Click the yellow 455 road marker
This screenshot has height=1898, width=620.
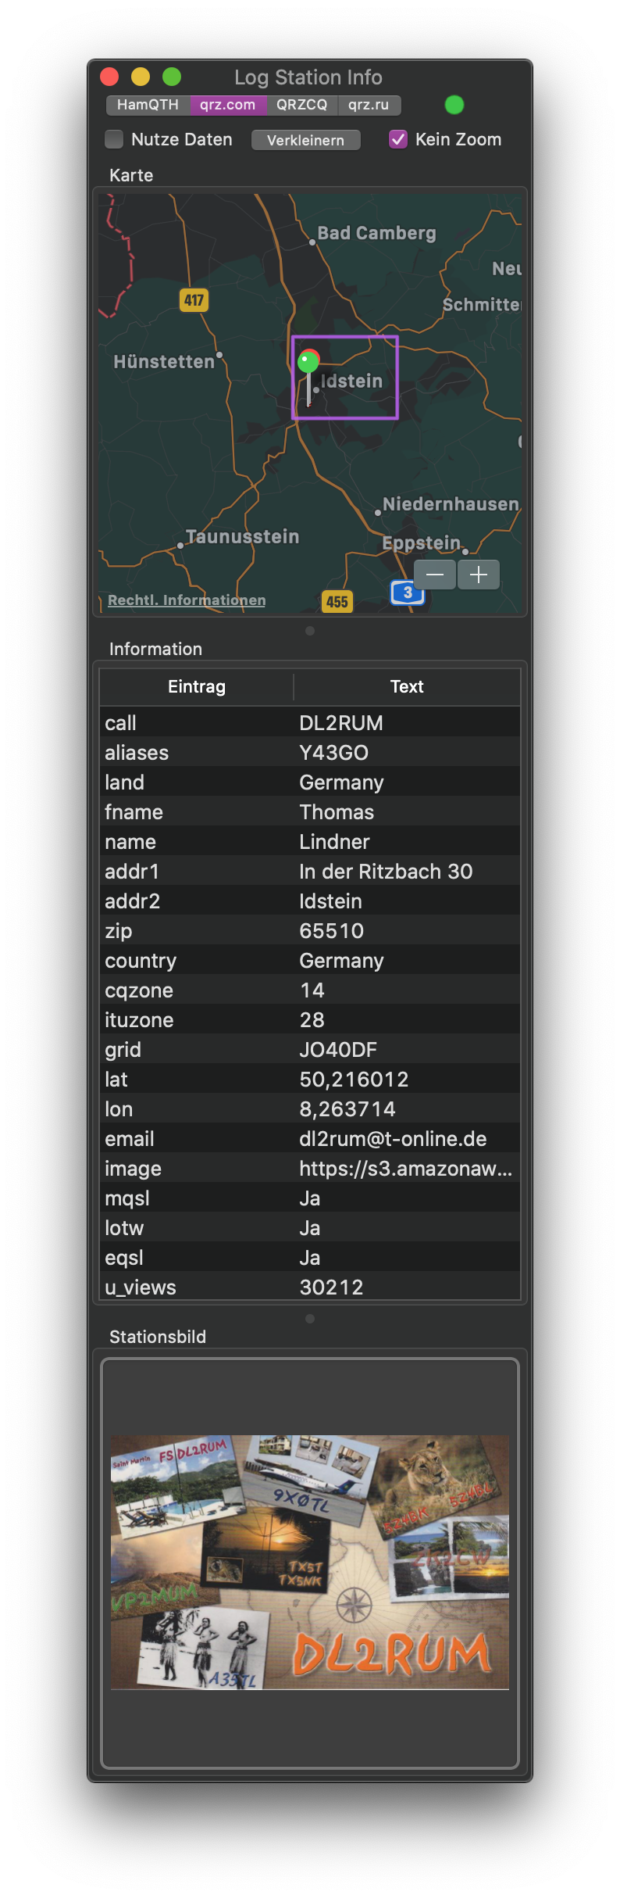click(337, 601)
